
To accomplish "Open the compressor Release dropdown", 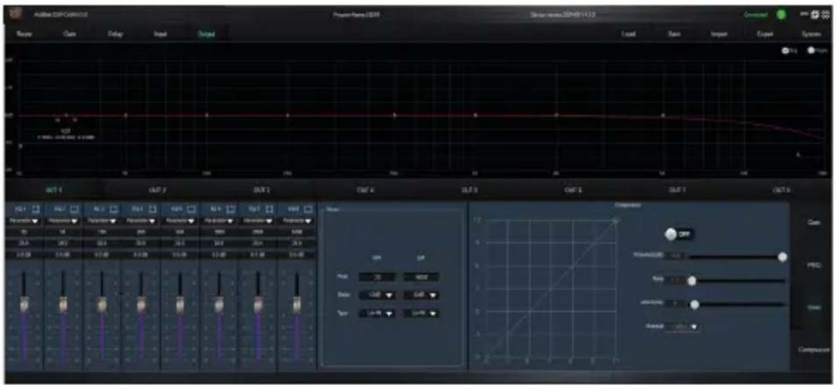I will tap(680, 325).
